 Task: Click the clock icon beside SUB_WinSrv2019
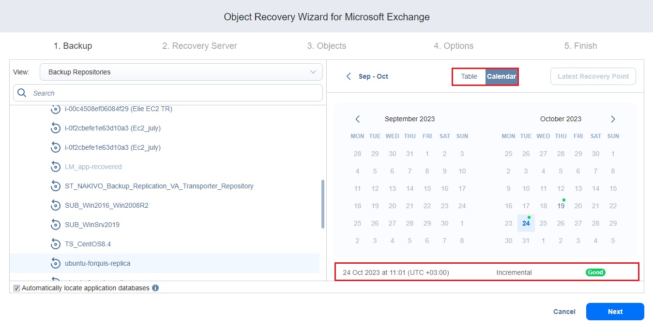click(x=55, y=225)
